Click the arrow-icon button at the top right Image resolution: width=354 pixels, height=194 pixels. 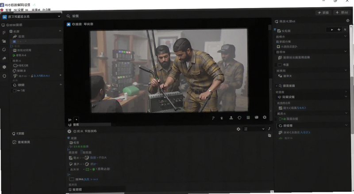coord(323,13)
